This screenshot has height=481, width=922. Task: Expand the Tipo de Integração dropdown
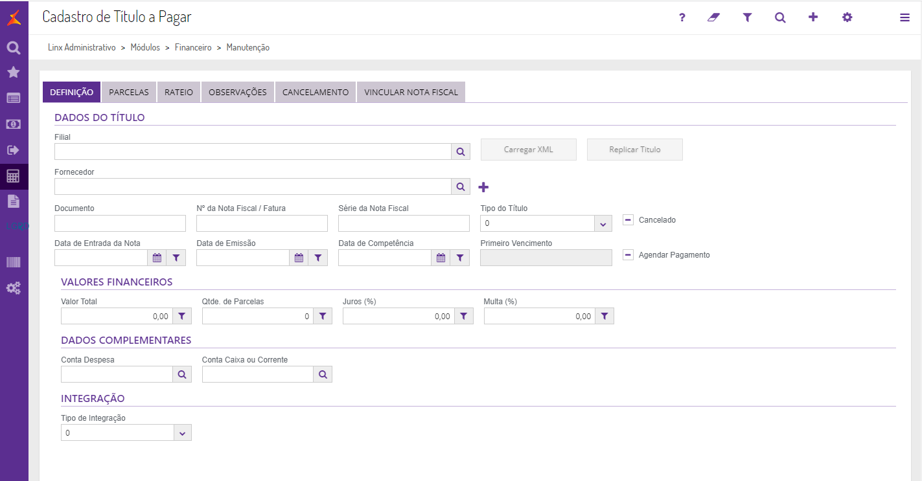point(182,433)
